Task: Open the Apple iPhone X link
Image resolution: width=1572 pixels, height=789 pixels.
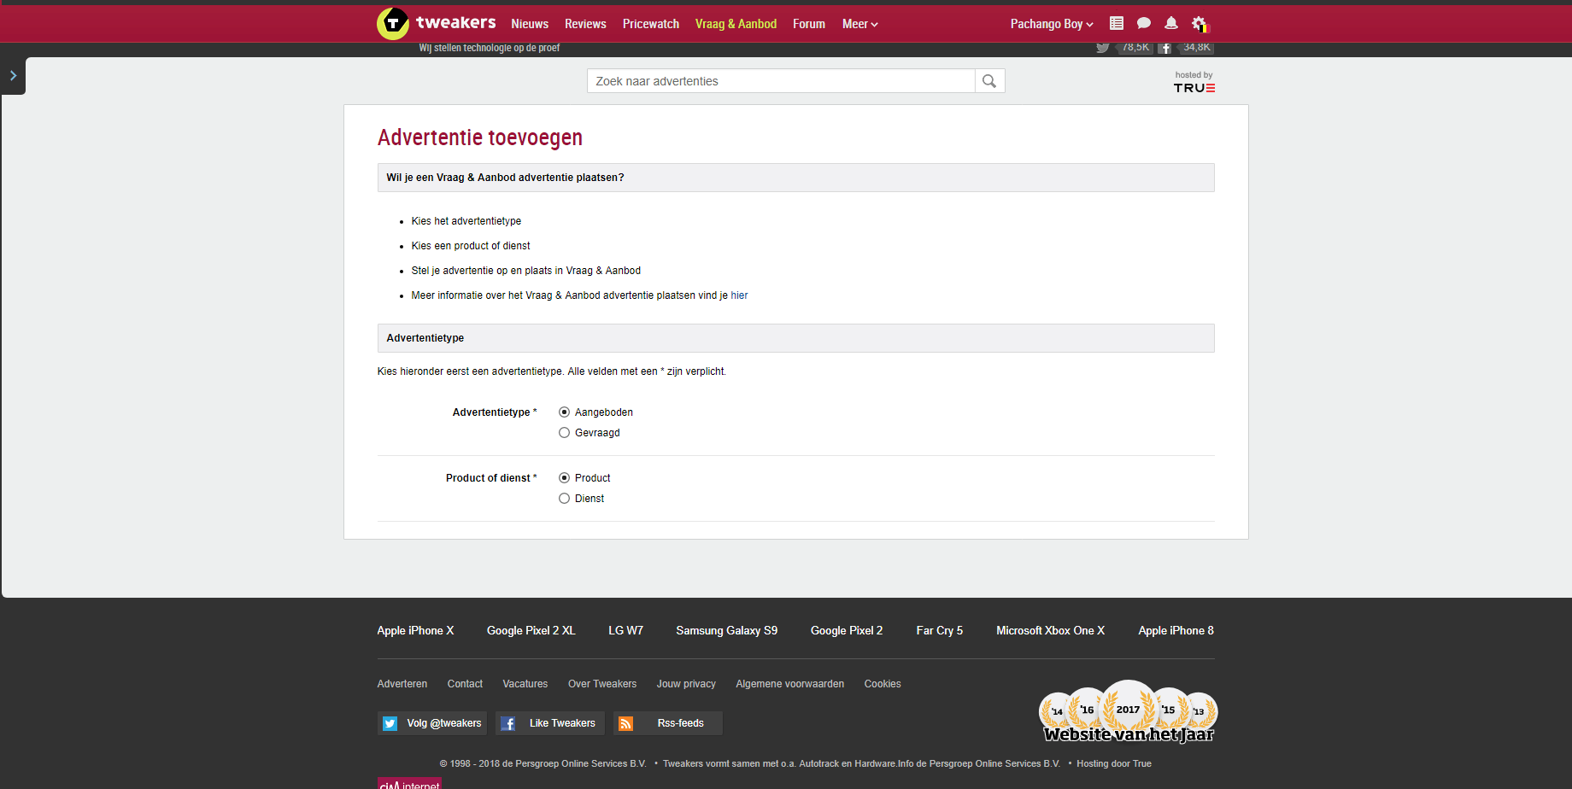Action: [x=415, y=631]
